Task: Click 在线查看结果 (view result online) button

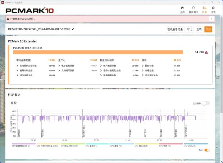Action: click(x=175, y=30)
